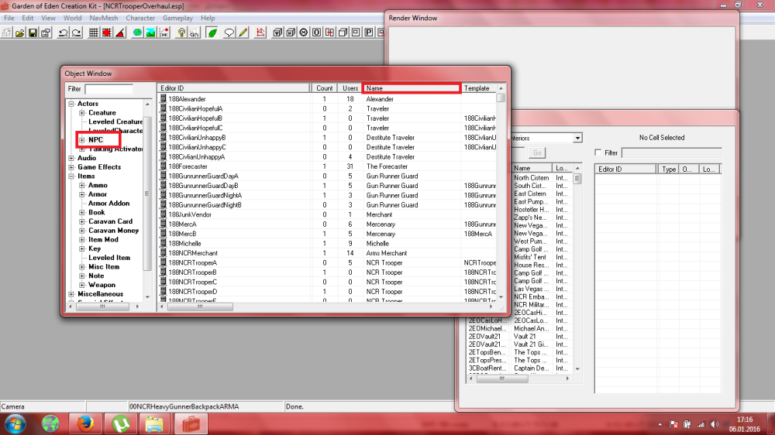Click the yellow pencil toolbar icon
The height and width of the screenshot is (435, 775).
point(243,33)
